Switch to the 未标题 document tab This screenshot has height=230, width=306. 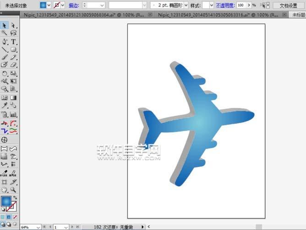(x=298, y=15)
